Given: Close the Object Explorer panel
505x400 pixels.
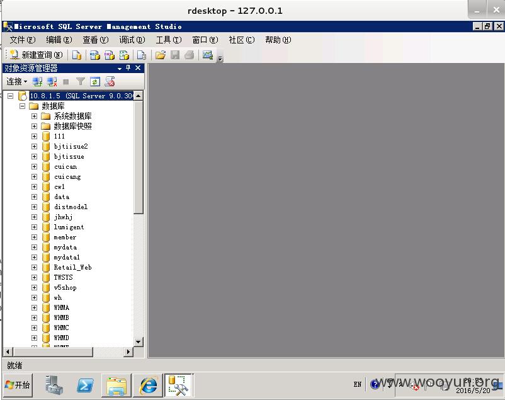Looking at the screenshot, I should click(138, 67).
